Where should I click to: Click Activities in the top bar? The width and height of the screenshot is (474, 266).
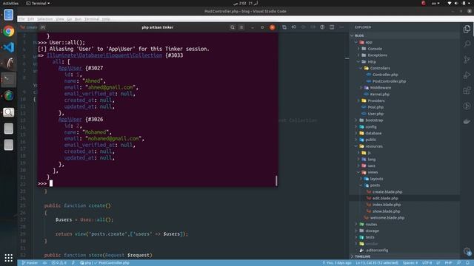(x=10, y=3)
